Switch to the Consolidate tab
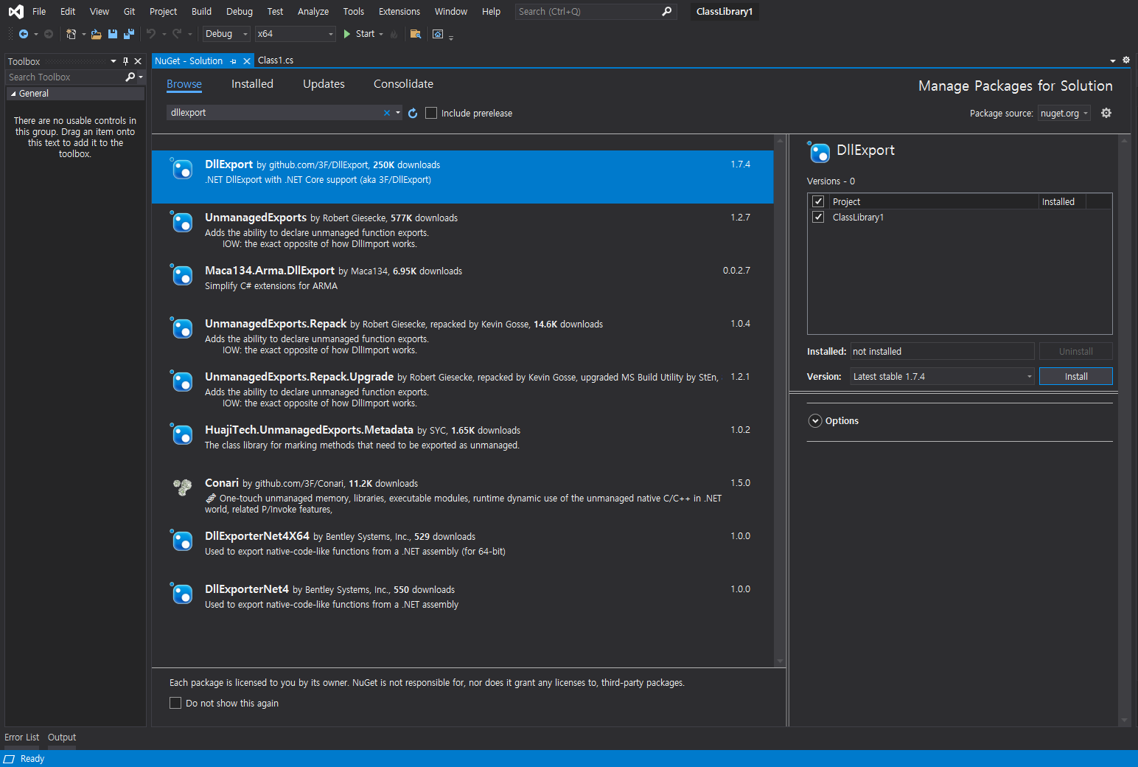This screenshot has height=767, width=1138. click(403, 84)
